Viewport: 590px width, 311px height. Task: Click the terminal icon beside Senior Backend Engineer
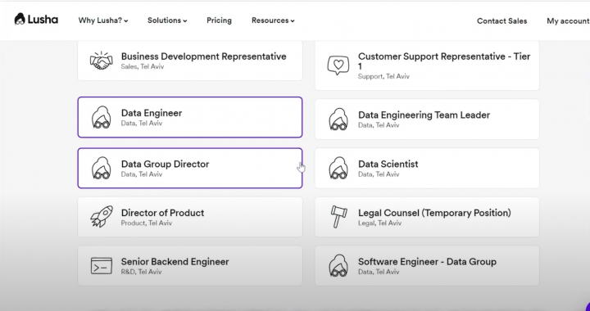102,265
